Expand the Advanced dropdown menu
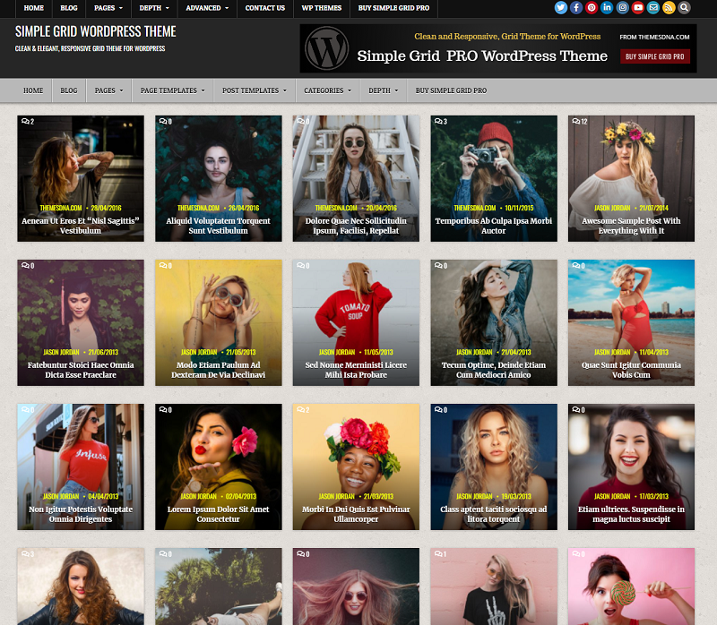Screen dimensions: 717x625 click(207, 8)
